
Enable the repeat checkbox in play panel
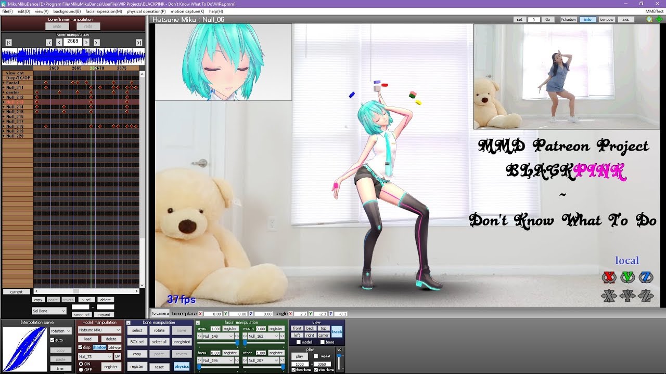(x=317, y=356)
